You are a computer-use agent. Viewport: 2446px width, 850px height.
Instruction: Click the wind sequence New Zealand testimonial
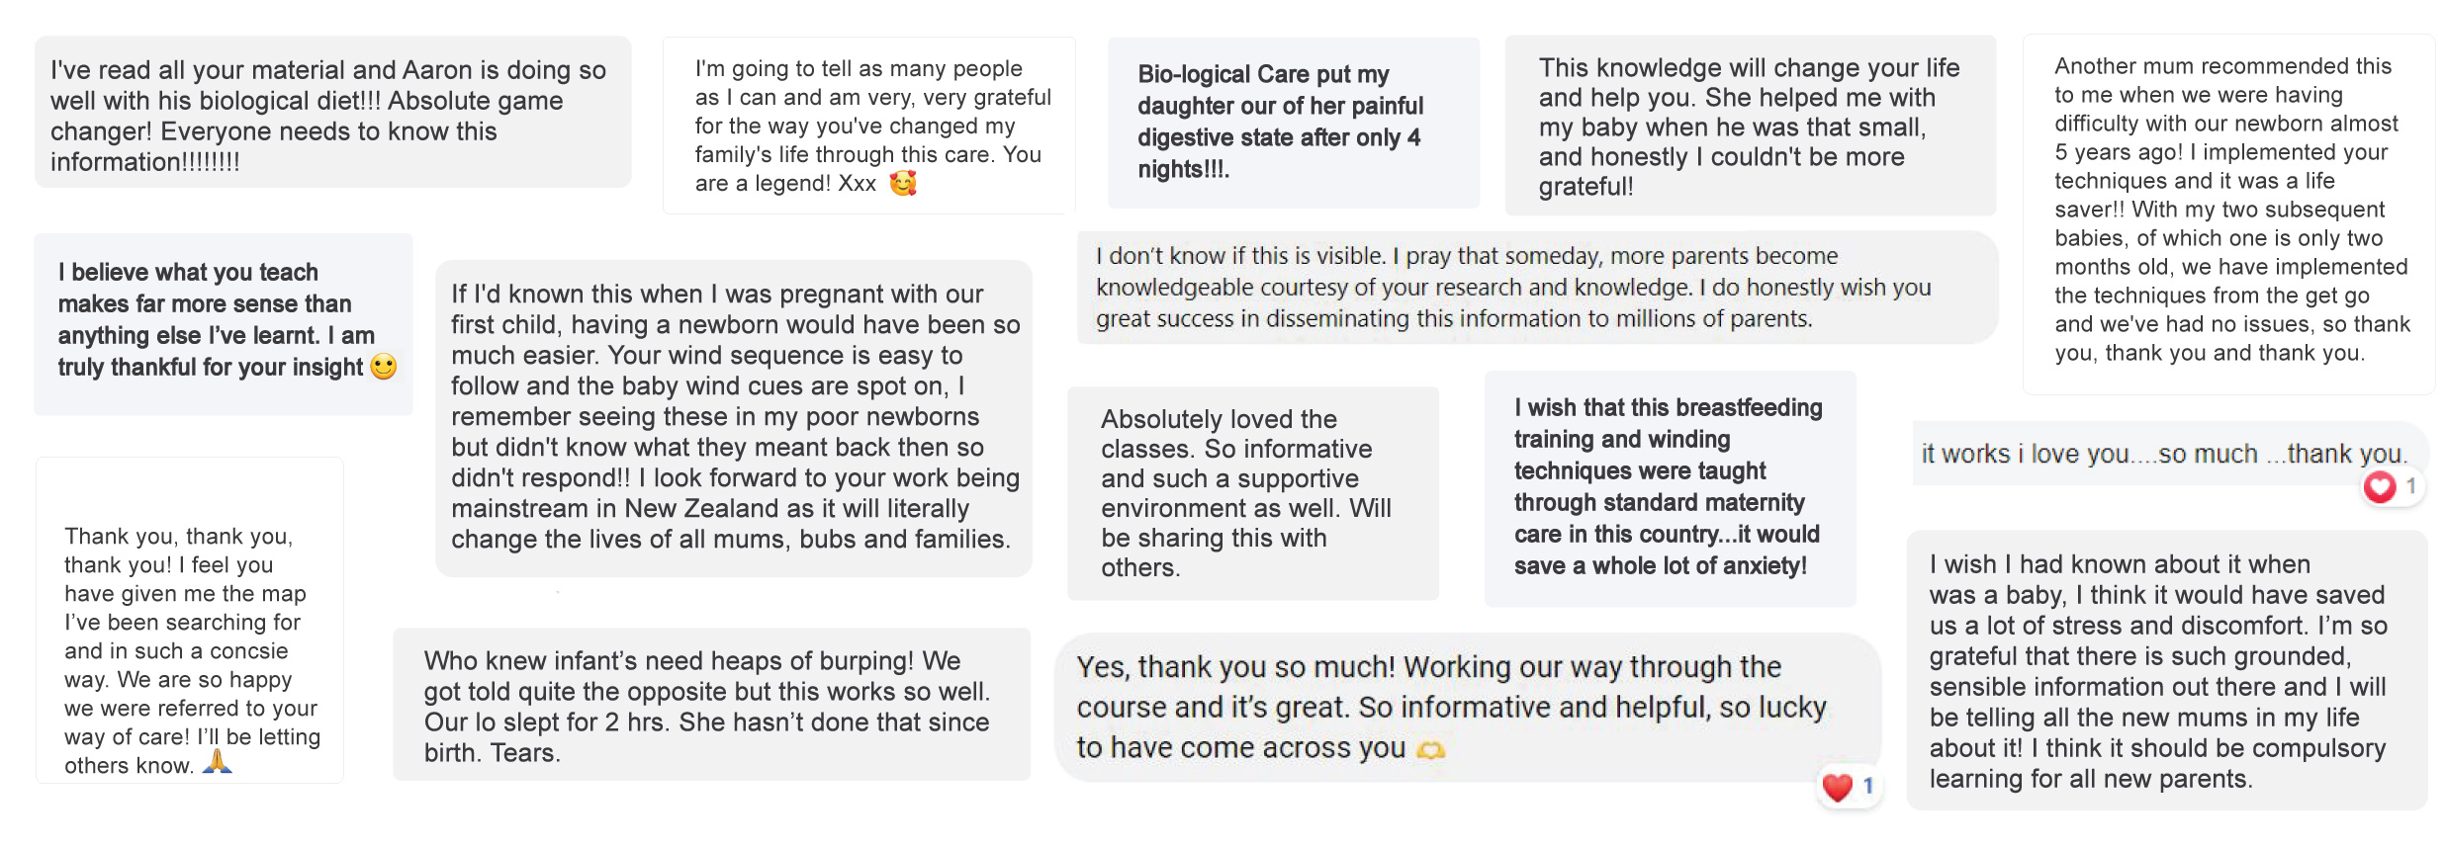tap(733, 416)
